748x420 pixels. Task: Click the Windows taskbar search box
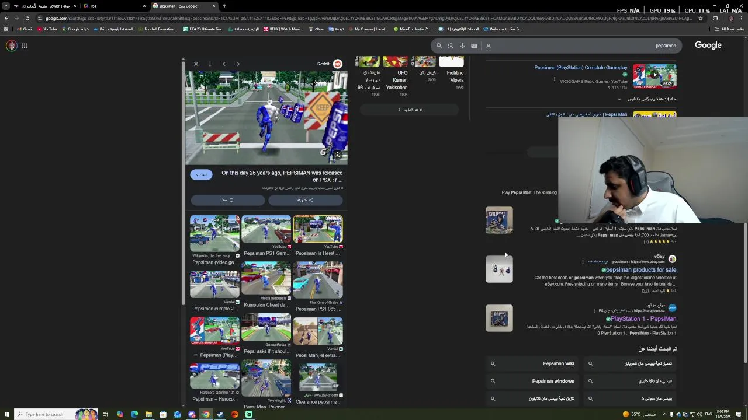pos(56,414)
